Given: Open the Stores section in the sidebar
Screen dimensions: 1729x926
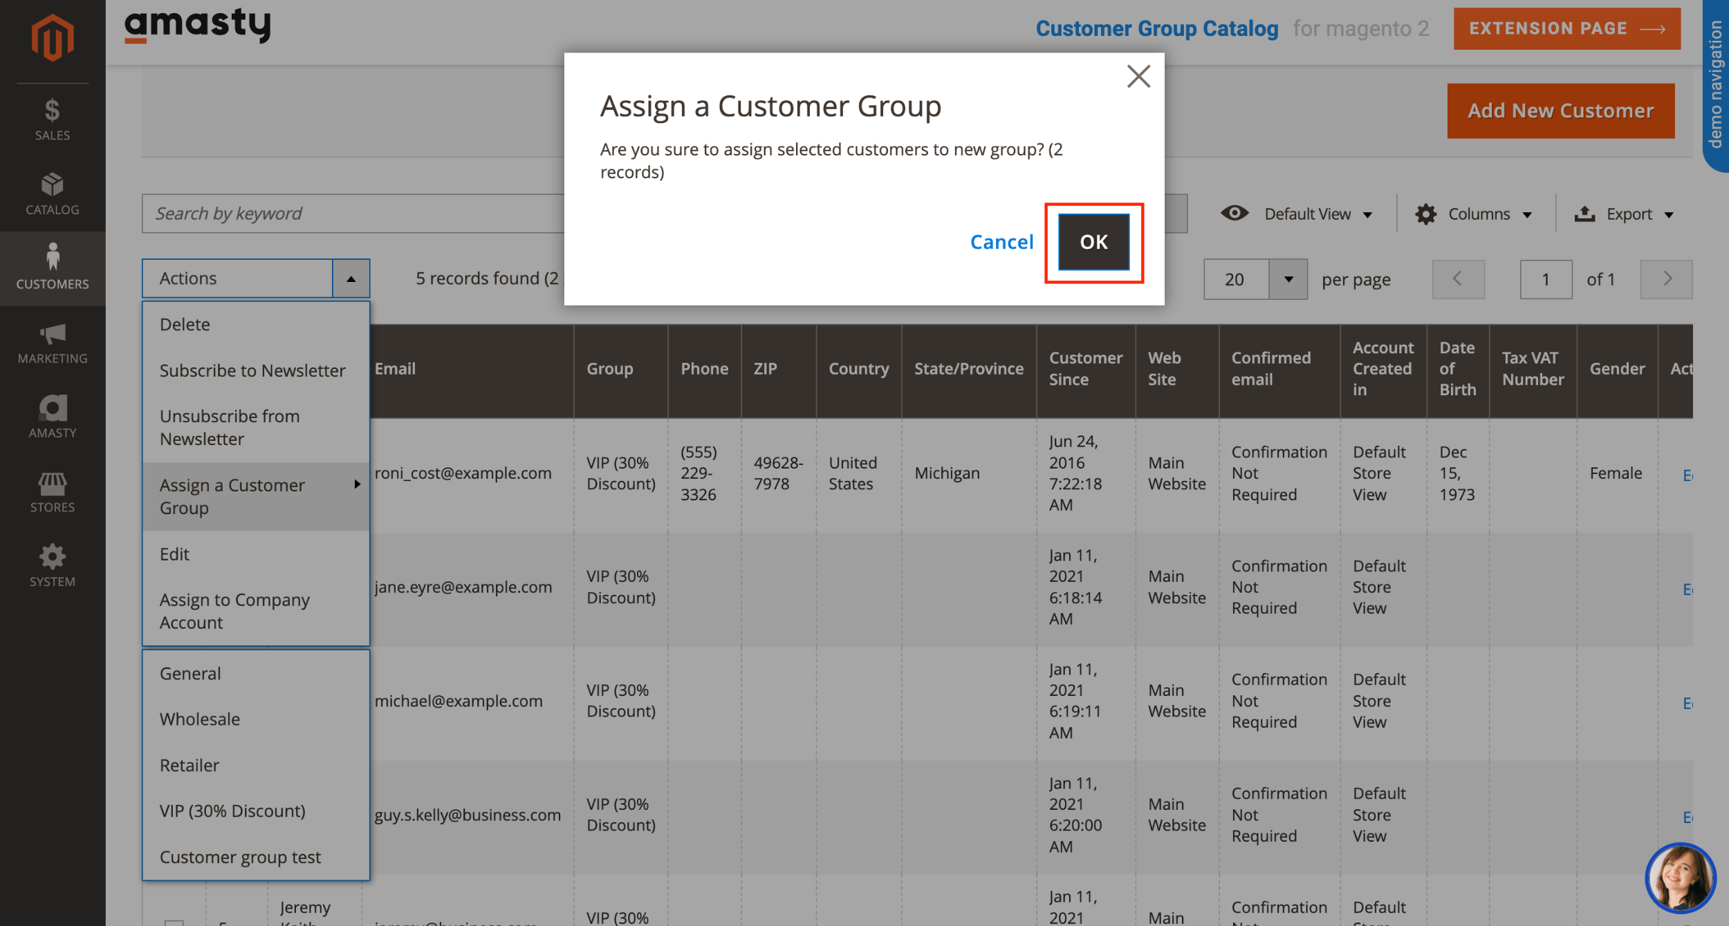Looking at the screenshot, I should [x=52, y=492].
